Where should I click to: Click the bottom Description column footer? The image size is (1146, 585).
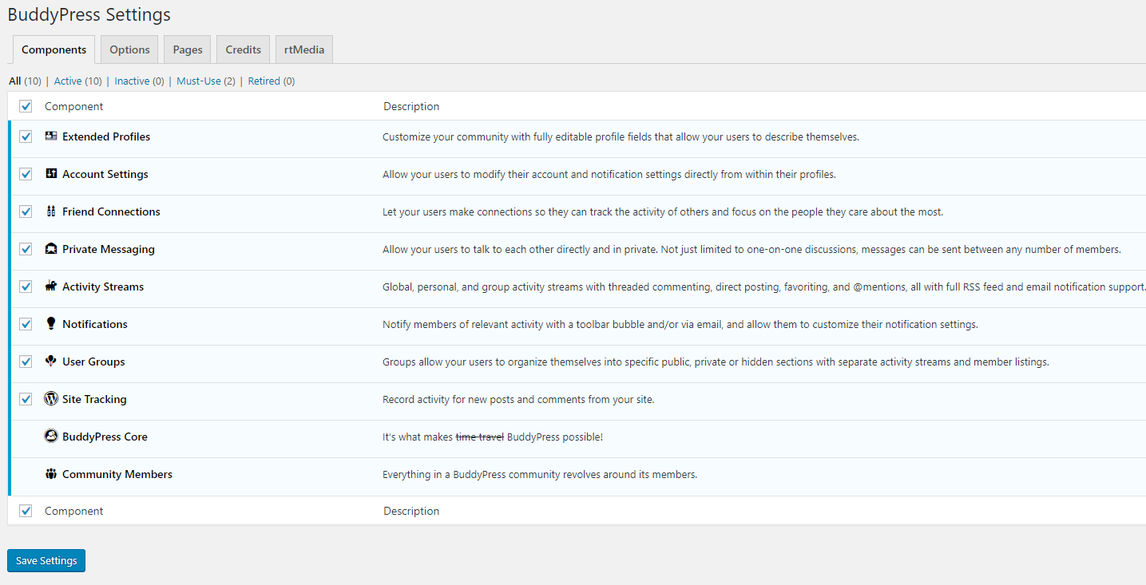click(x=411, y=511)
